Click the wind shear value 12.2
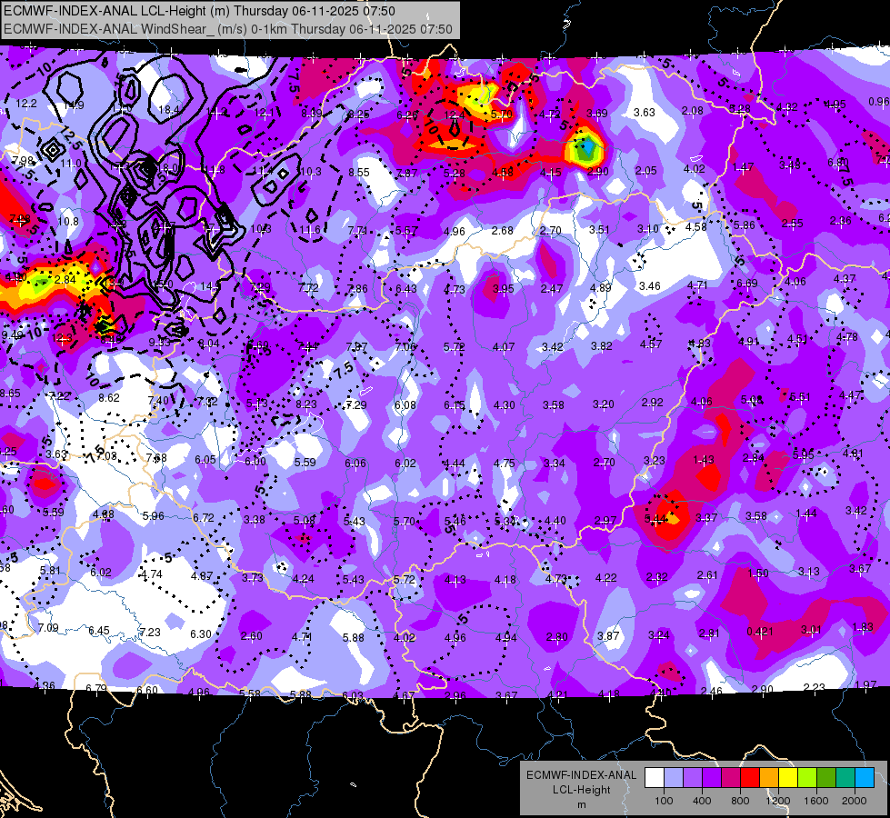Screen dimensions: 890x818 [x=26, y=104]
